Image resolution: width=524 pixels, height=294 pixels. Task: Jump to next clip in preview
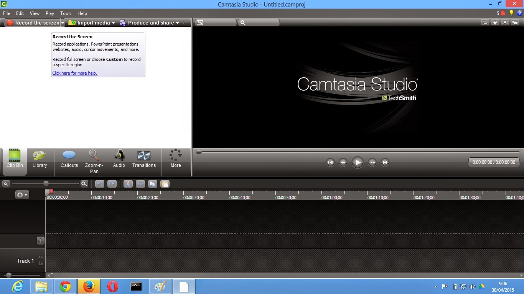tap(385, 163)
